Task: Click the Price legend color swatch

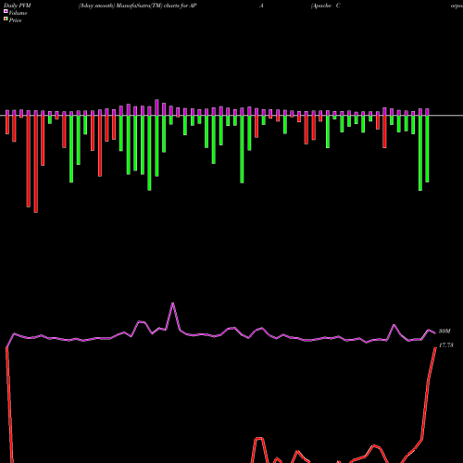Action: (6, 19)
